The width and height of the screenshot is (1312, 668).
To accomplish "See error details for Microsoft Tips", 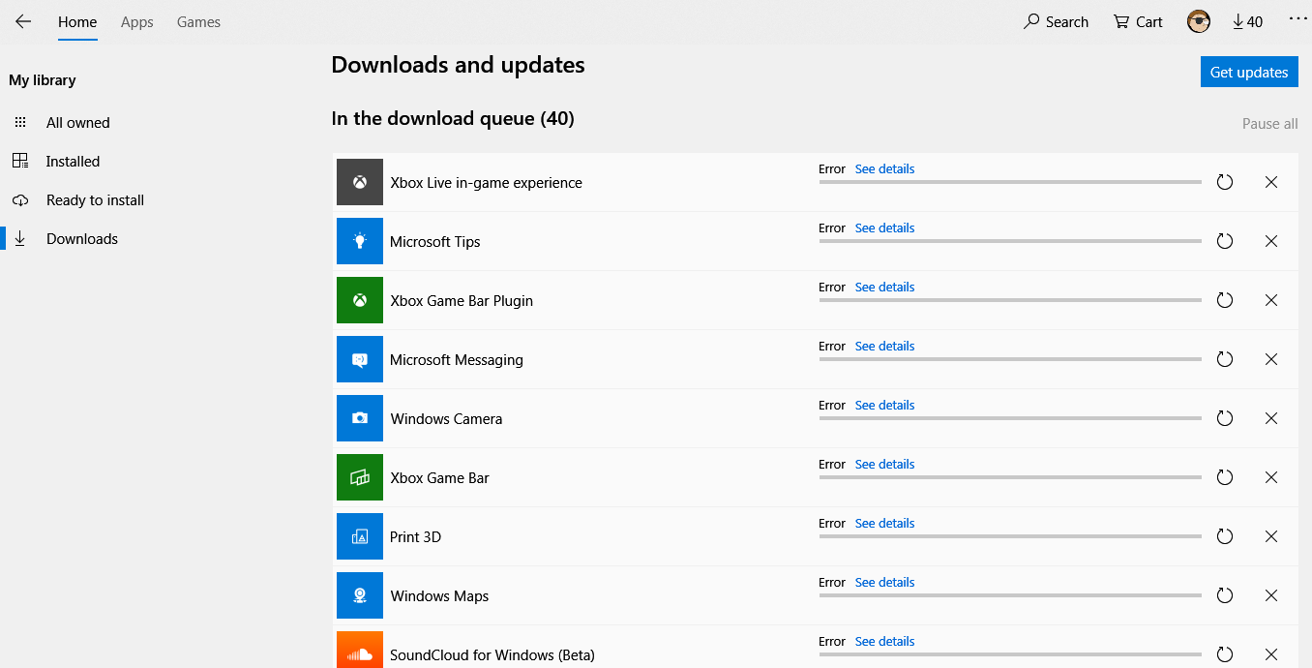I will [x=884, y=228].
